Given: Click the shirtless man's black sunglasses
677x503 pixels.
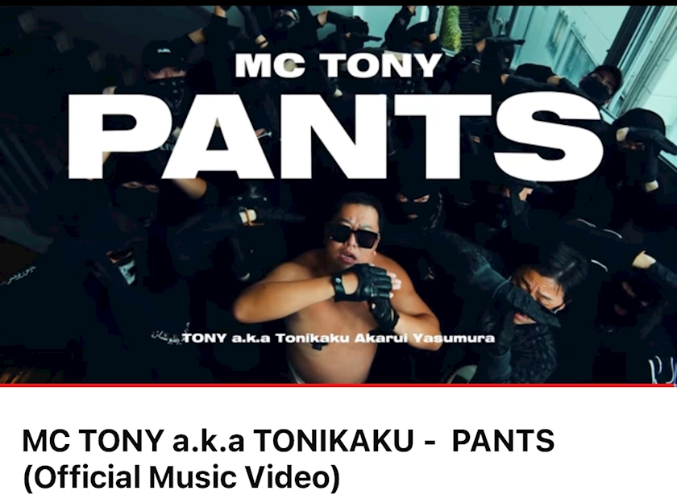Looking at the screenshot, I should click(x=353, y=235).
